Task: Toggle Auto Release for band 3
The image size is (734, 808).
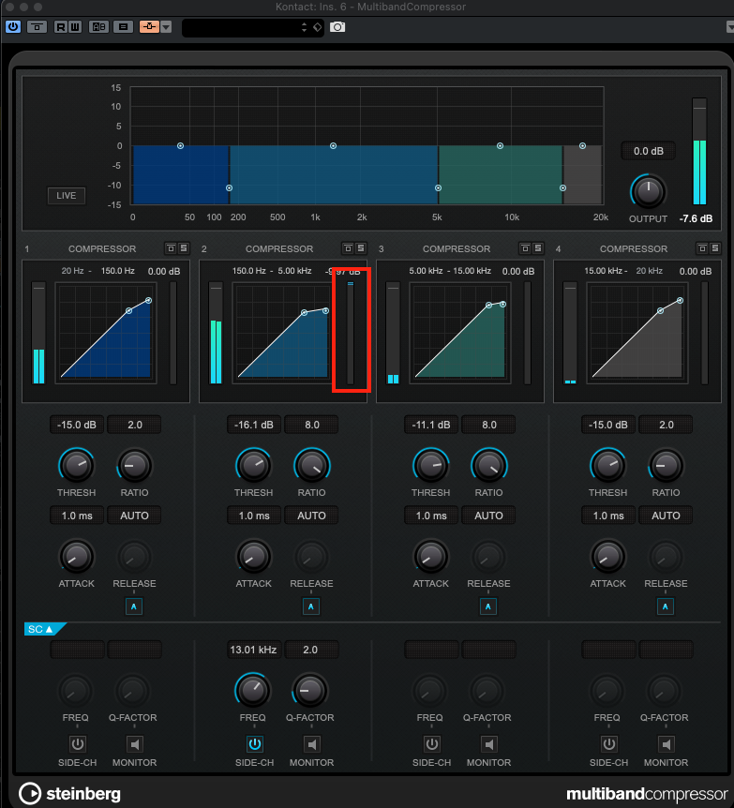Action: tap(488, 606)
